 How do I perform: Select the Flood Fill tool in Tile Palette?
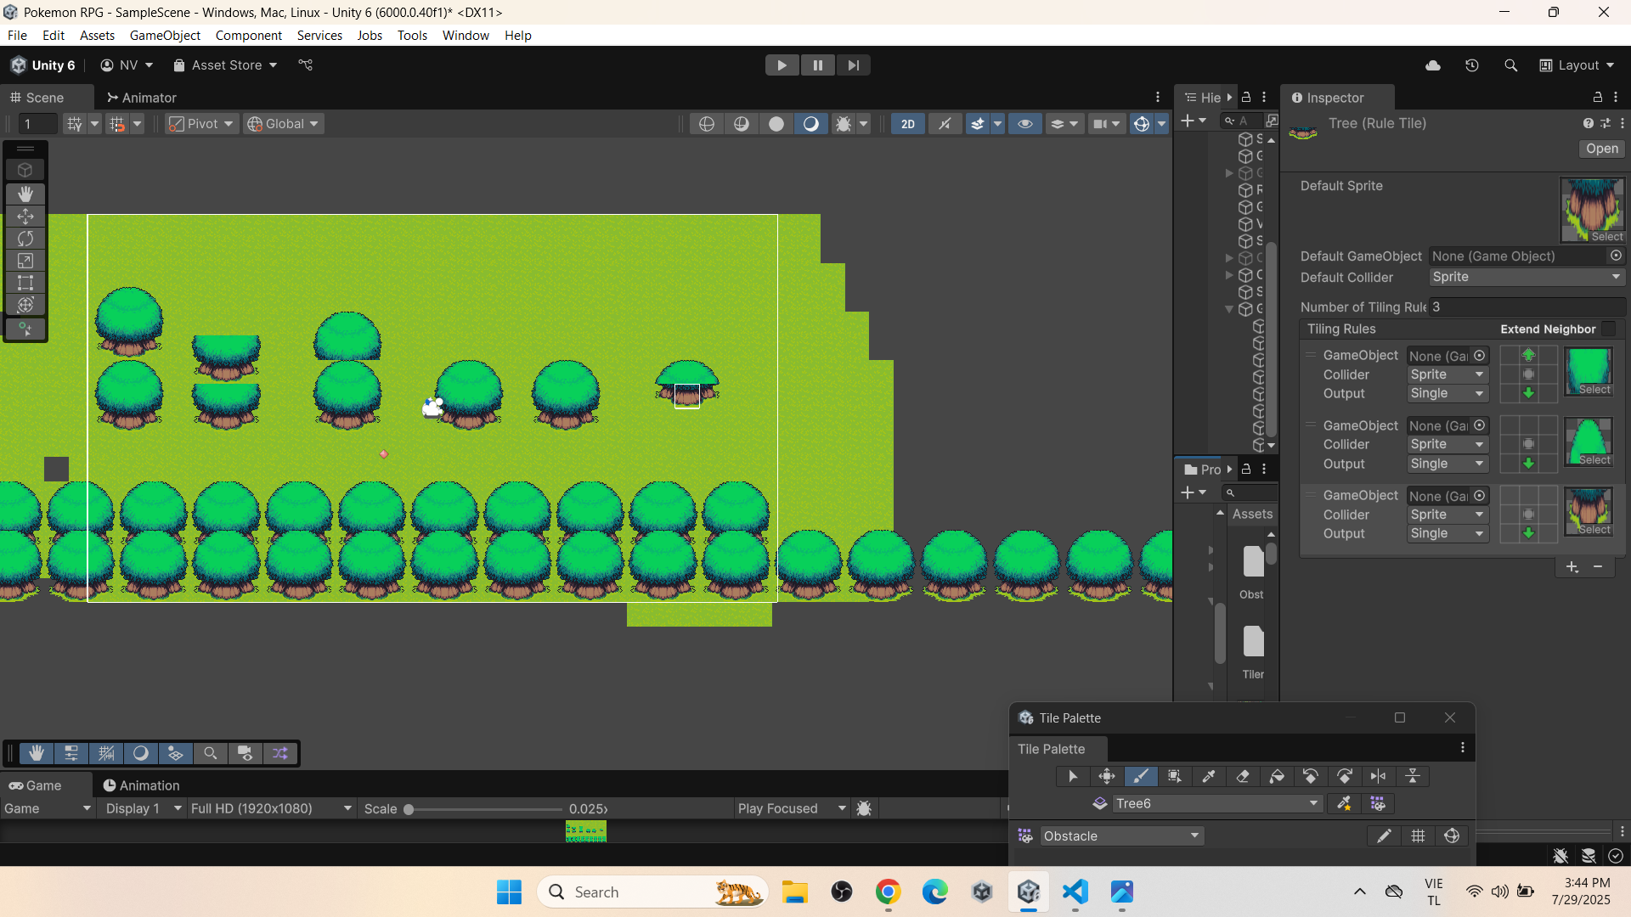click(1277, 776)
